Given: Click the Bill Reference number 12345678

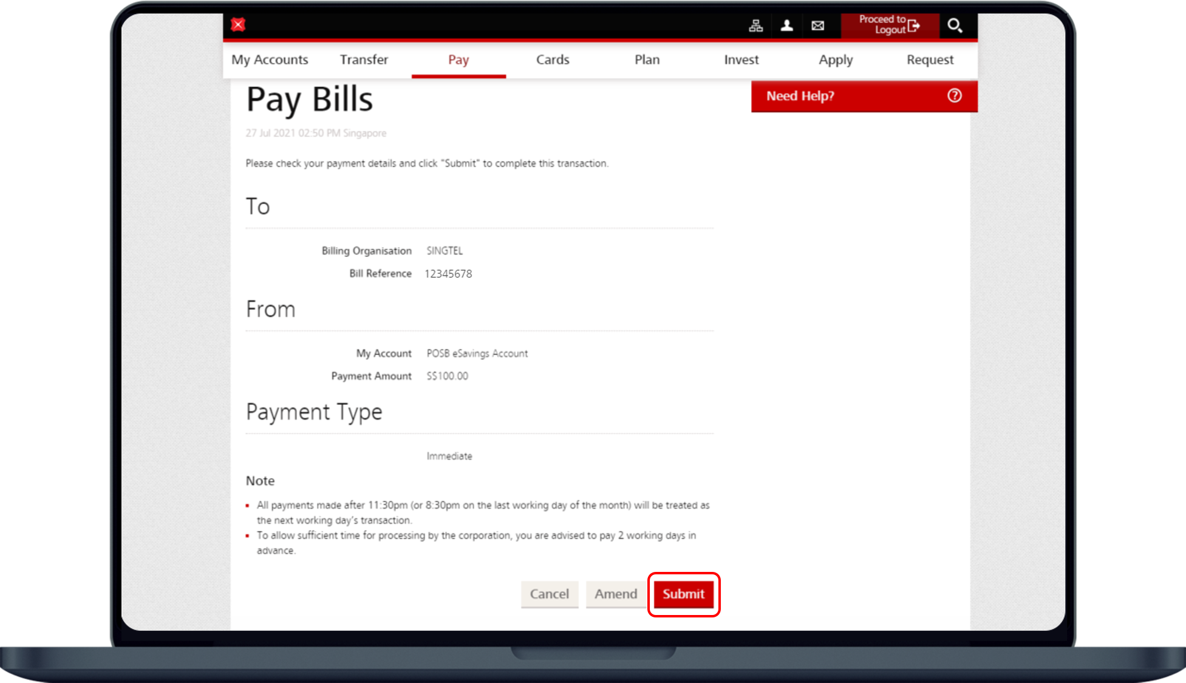Looking at the screenshot, I should click(448, 274).
